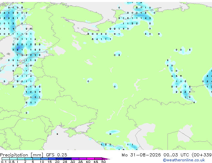Click the 35–40 mm legend swatch
This screenshot has width=212, height=163.
(x=83, y=159)
